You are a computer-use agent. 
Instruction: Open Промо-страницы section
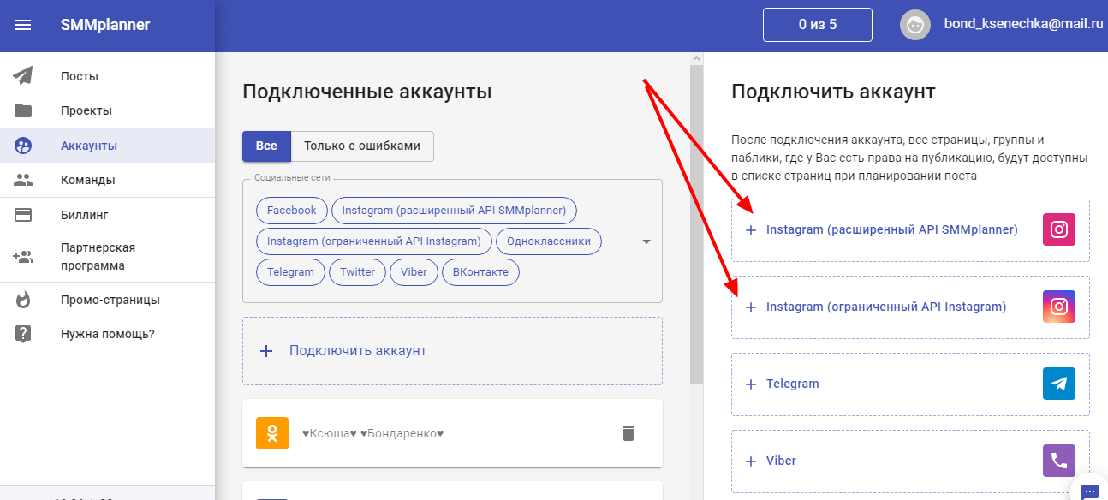pos(107,300)
